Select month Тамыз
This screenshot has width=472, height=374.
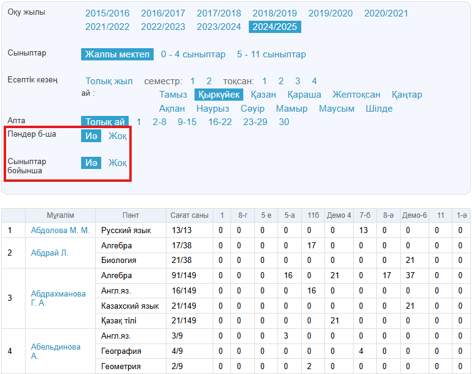(x=173, y=95)
